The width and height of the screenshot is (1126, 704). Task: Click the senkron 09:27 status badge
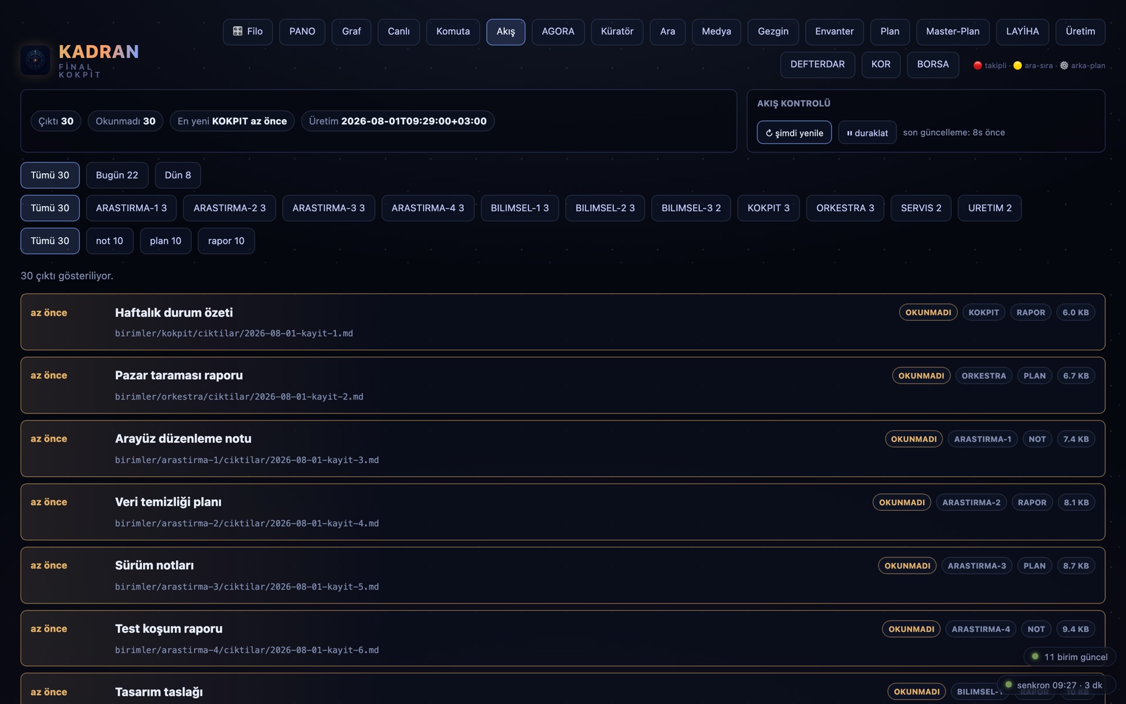1056,685
